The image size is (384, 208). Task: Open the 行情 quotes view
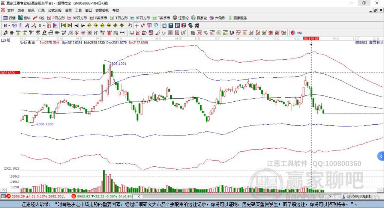coord(9,18)
